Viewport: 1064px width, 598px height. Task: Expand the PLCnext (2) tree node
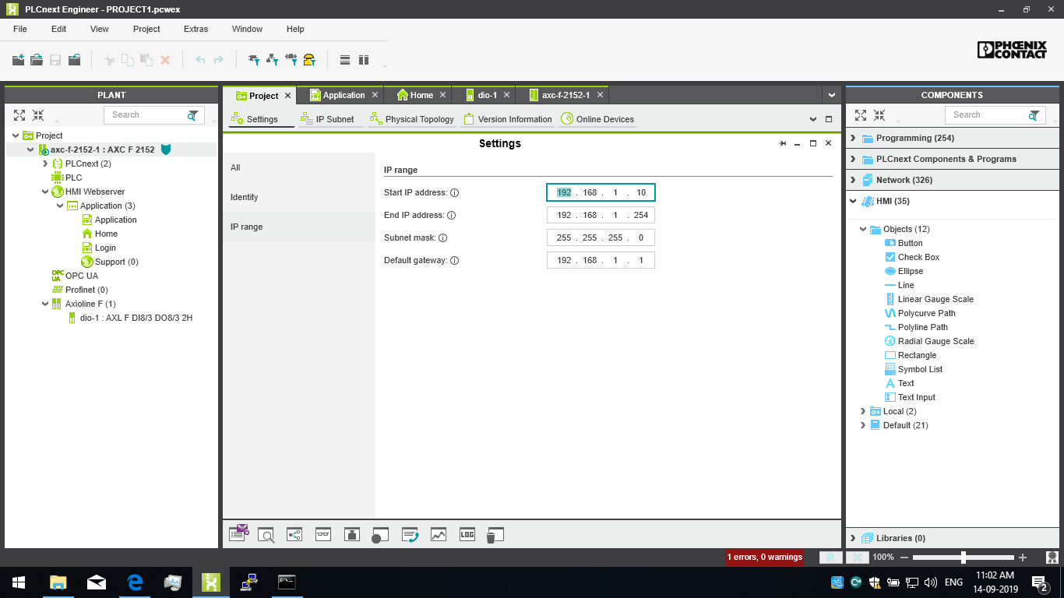(45, 164)
